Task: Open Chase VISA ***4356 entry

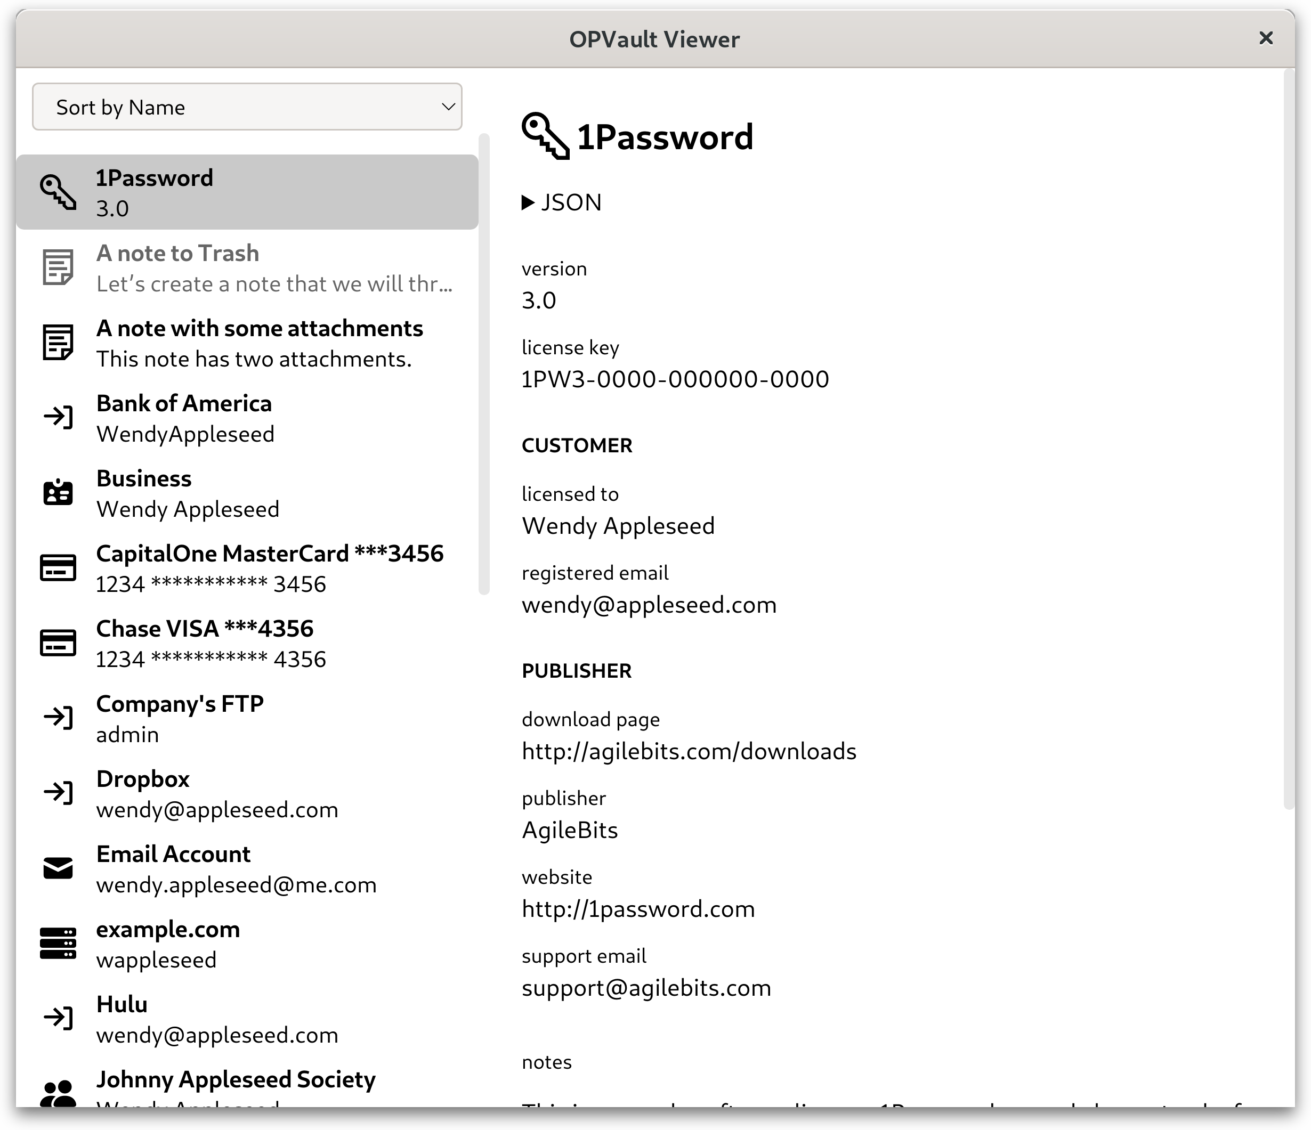Action: [247, 643]
